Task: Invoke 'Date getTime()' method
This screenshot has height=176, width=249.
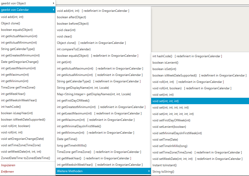Action: (x=67, y=139)
